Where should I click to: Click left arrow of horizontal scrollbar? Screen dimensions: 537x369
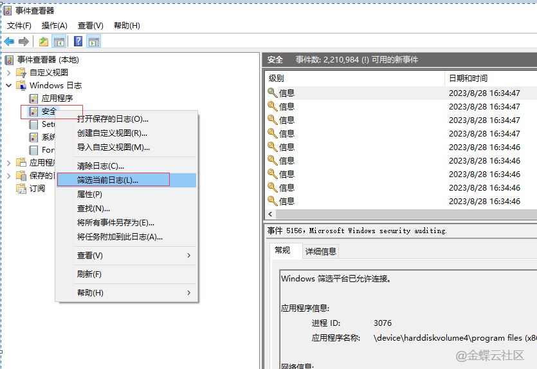click(270, 214)
